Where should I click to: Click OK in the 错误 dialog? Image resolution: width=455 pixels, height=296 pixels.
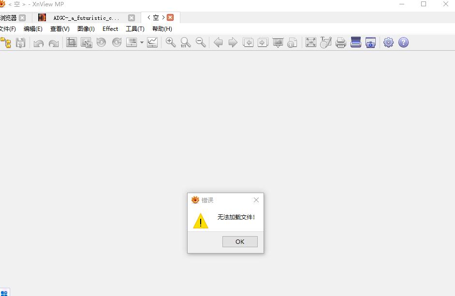coord(240,242)
